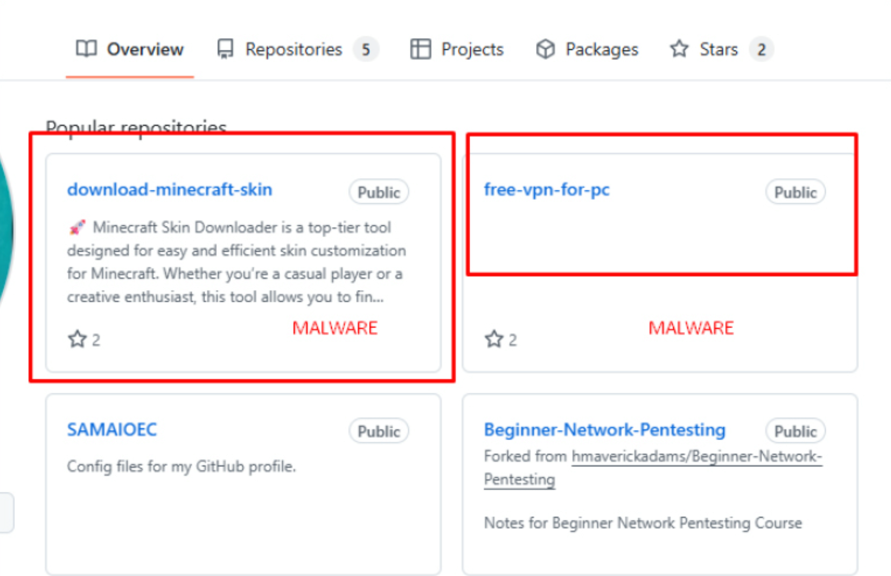The image size is (891, 576).
Task: Follow the hmaverickadams fork source link
Action: (x=696, y=456)
